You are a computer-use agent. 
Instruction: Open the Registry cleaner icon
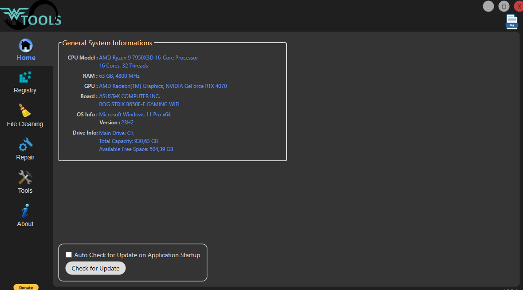25,77
